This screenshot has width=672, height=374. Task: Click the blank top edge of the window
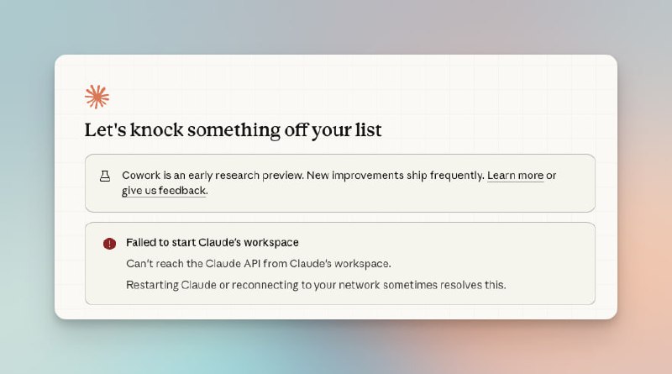[x=336, y=62]
